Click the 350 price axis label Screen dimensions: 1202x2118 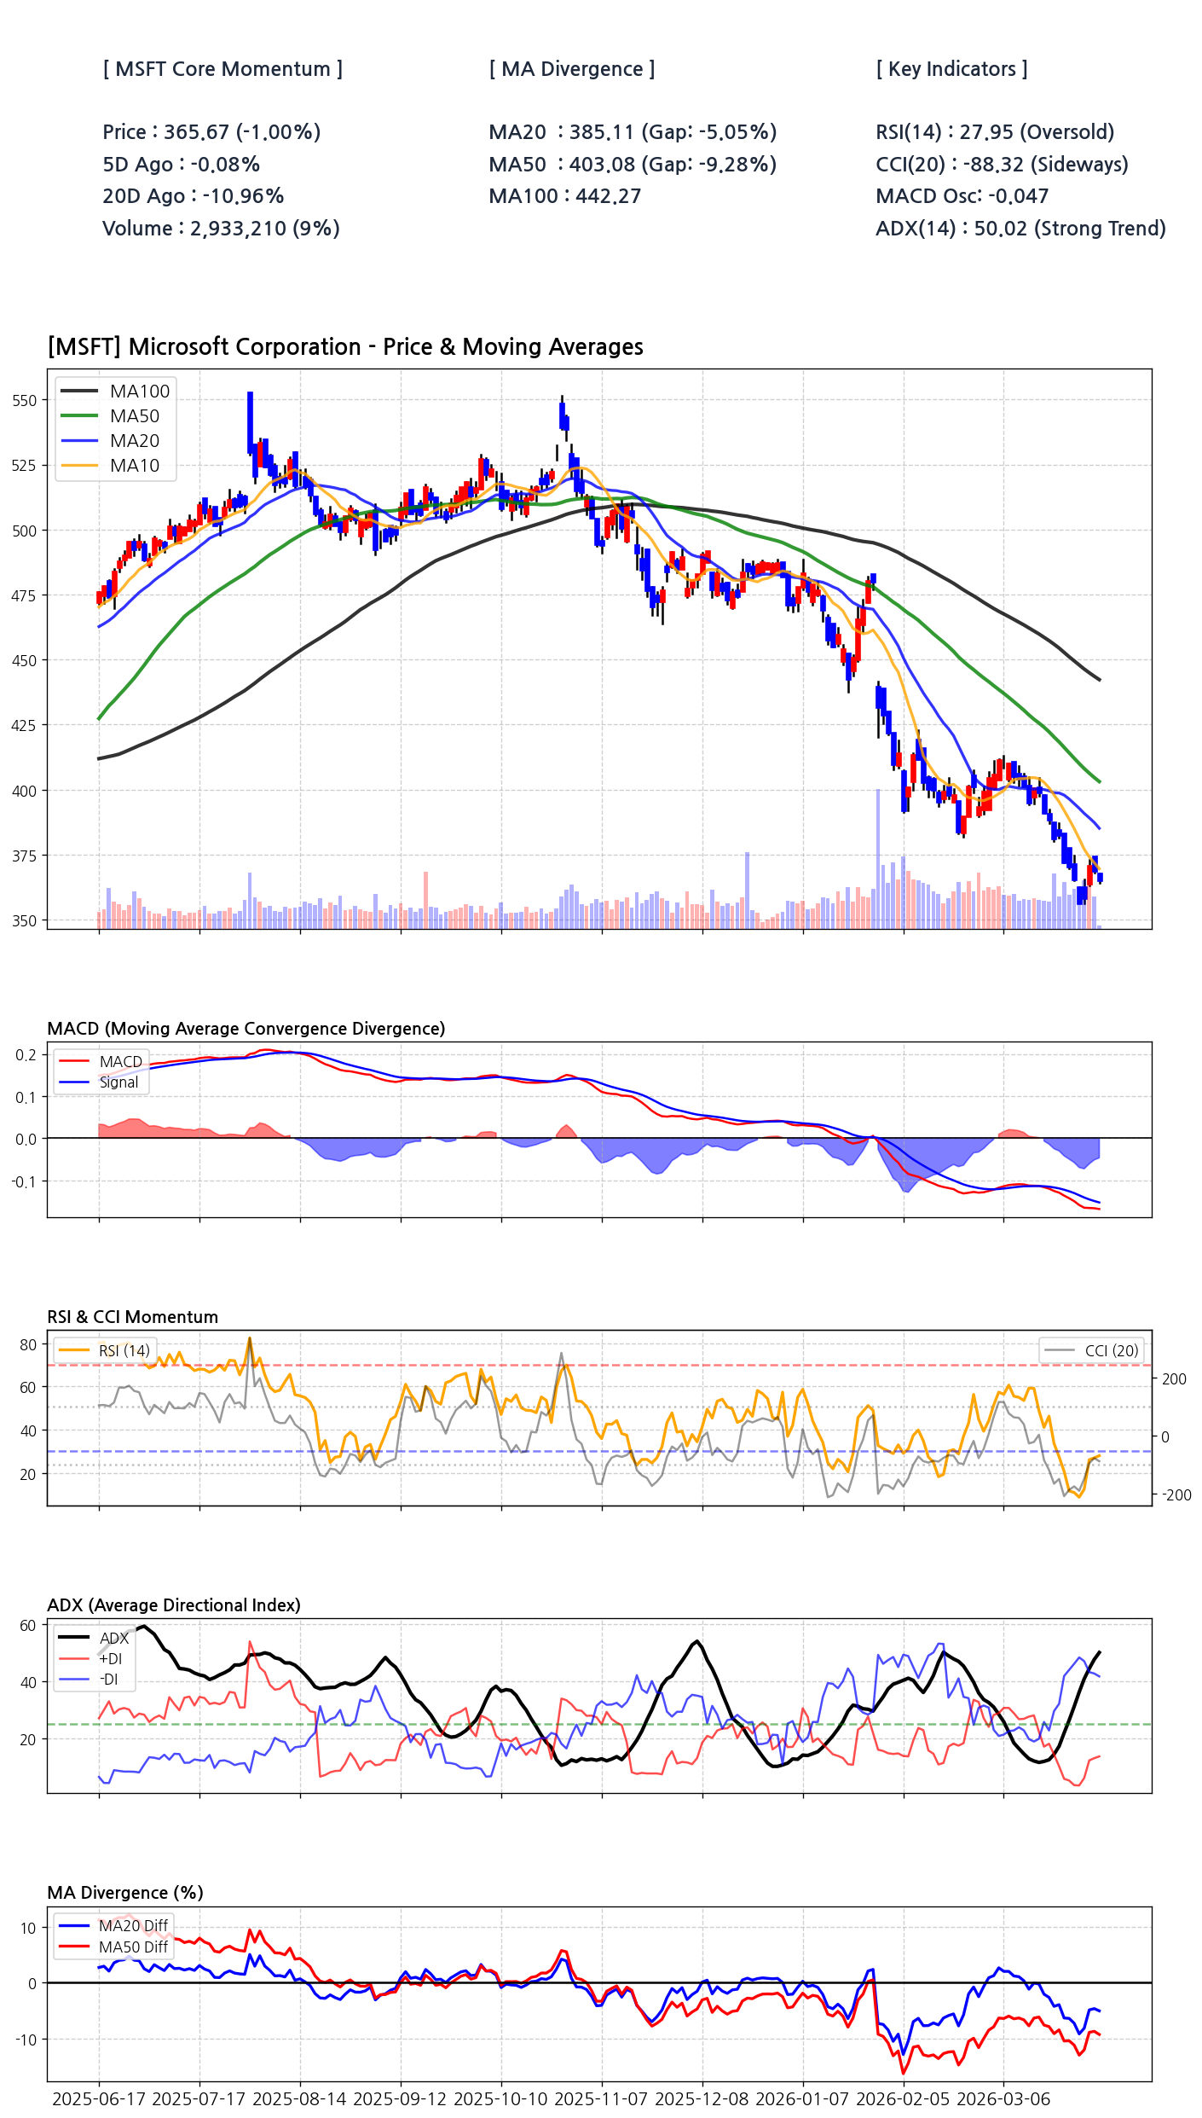tap(25, 921)
